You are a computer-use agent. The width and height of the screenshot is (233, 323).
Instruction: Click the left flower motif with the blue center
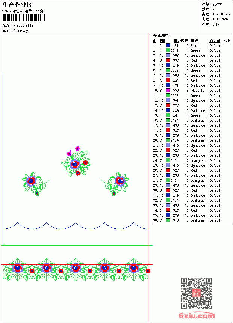[36, 184]
